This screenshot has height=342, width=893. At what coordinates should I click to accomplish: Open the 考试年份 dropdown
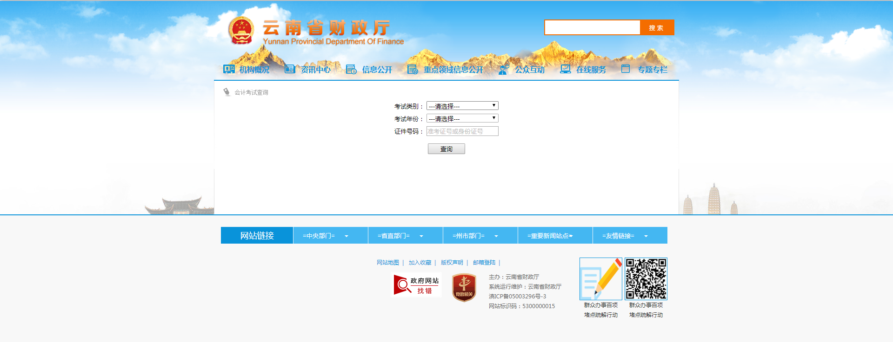[x=462, y=118]
